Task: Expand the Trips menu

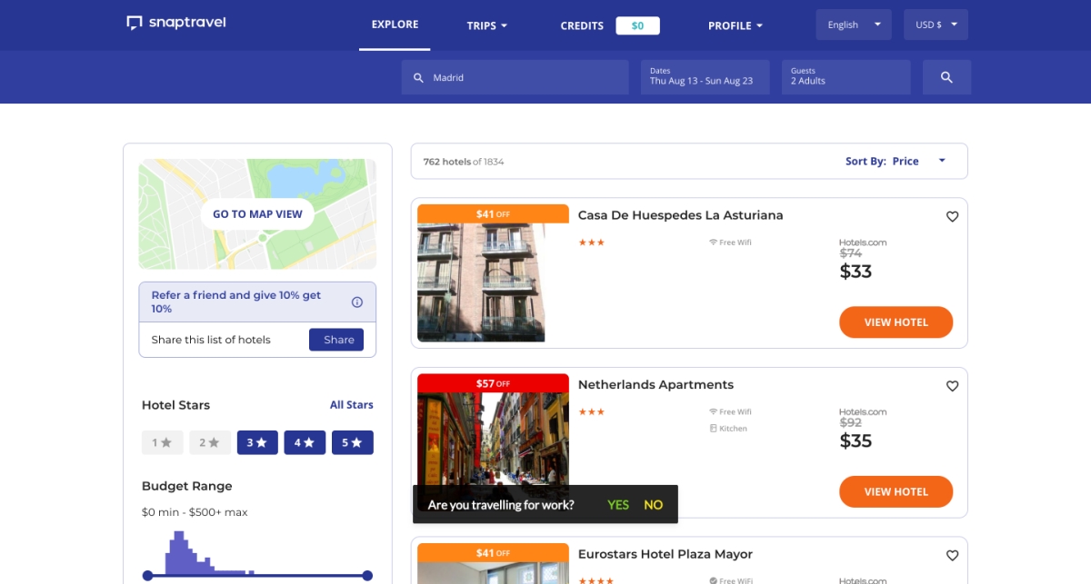Action: [x=487, y=25]
